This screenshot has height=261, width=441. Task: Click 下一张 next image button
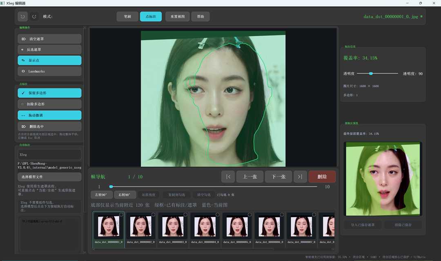coord(278,177)
